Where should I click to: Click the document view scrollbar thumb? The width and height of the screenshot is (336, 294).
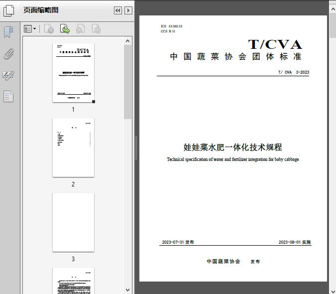(x=333, y=25)
